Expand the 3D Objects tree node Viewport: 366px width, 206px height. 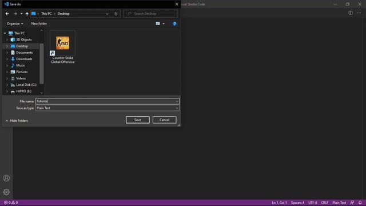point(7,39)
